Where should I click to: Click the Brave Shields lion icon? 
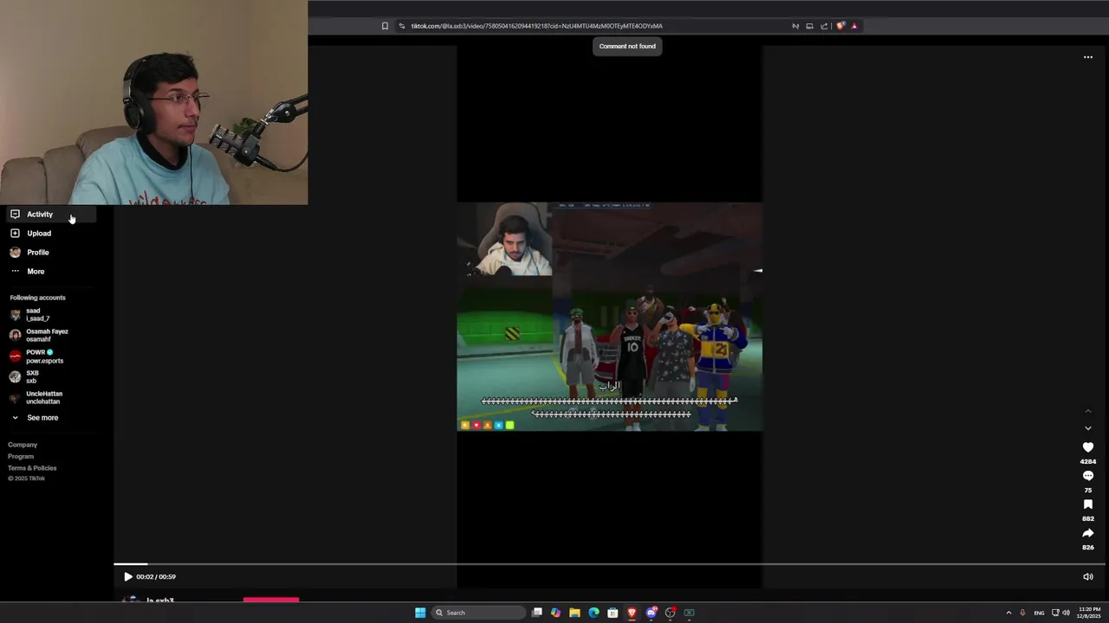(x=840, y=26)
